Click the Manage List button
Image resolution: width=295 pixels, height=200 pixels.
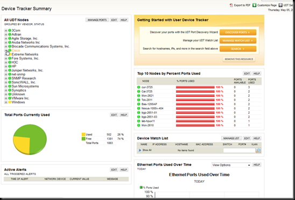(231, 138)
